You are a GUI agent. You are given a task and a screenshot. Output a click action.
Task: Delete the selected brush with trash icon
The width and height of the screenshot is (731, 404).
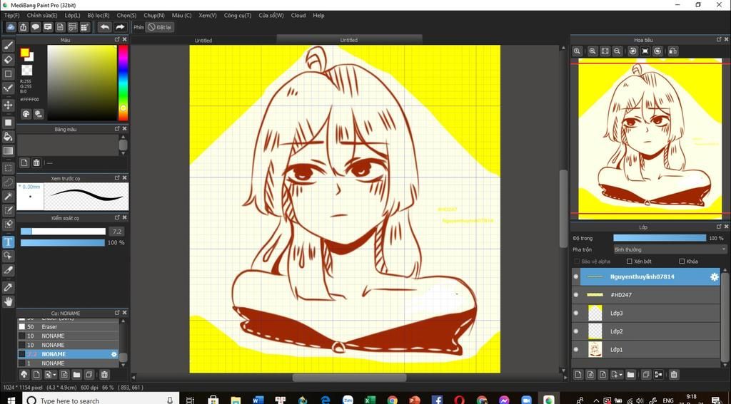tap(104, 374)
